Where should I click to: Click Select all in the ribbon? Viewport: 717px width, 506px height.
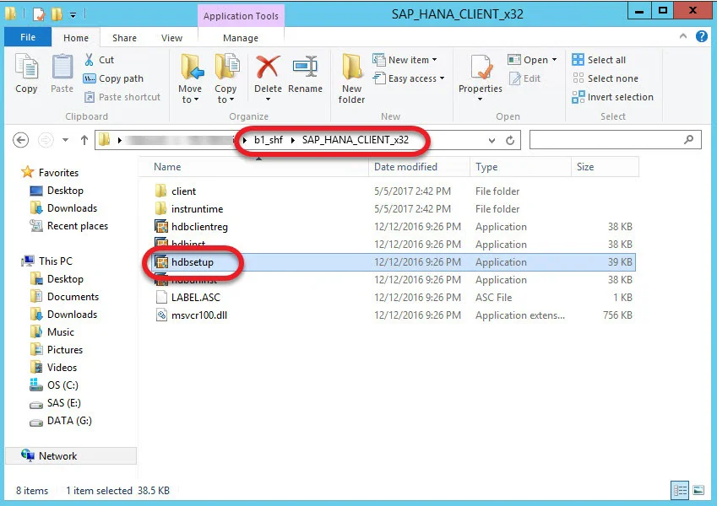pos(600,60)
